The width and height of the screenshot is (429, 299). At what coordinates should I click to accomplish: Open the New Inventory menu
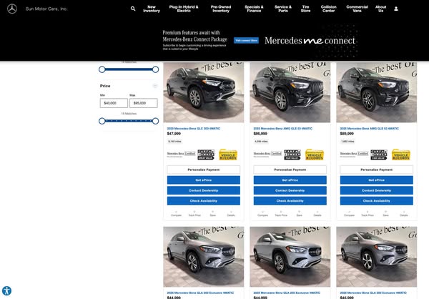coord(152,9)
